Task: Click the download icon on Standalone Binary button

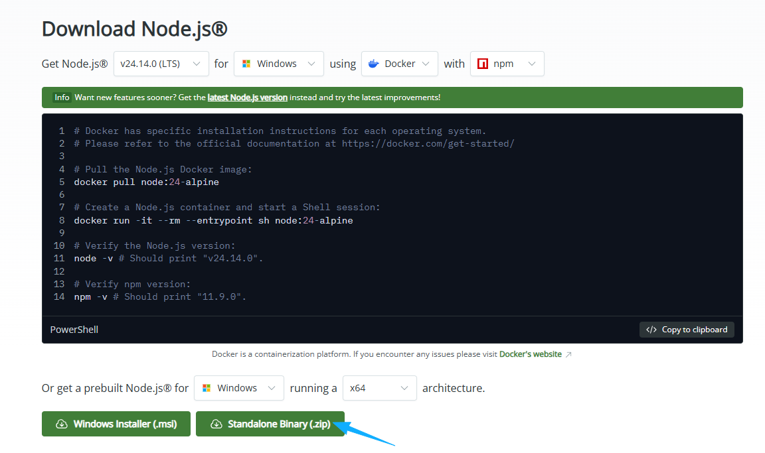Action: pos(216,424)
